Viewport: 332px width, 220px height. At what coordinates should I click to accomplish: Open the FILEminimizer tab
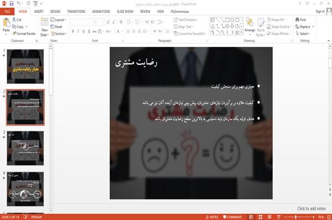[x=179, y=12]
